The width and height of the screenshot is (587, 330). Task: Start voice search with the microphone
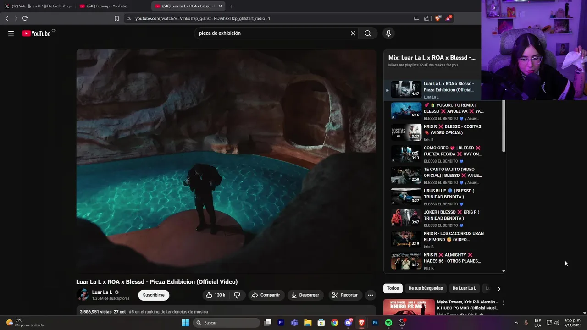(x=388, y=33)
